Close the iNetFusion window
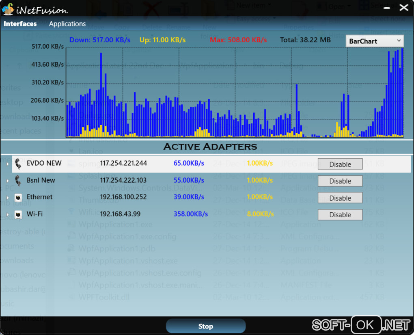The height and width of the screenshot is (335, 414). [404, 7]
